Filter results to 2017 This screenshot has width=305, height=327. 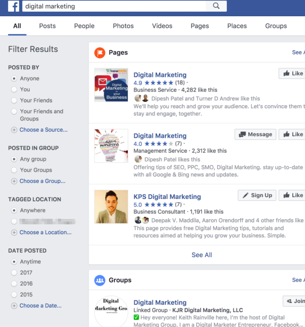[x=14, y=272]
